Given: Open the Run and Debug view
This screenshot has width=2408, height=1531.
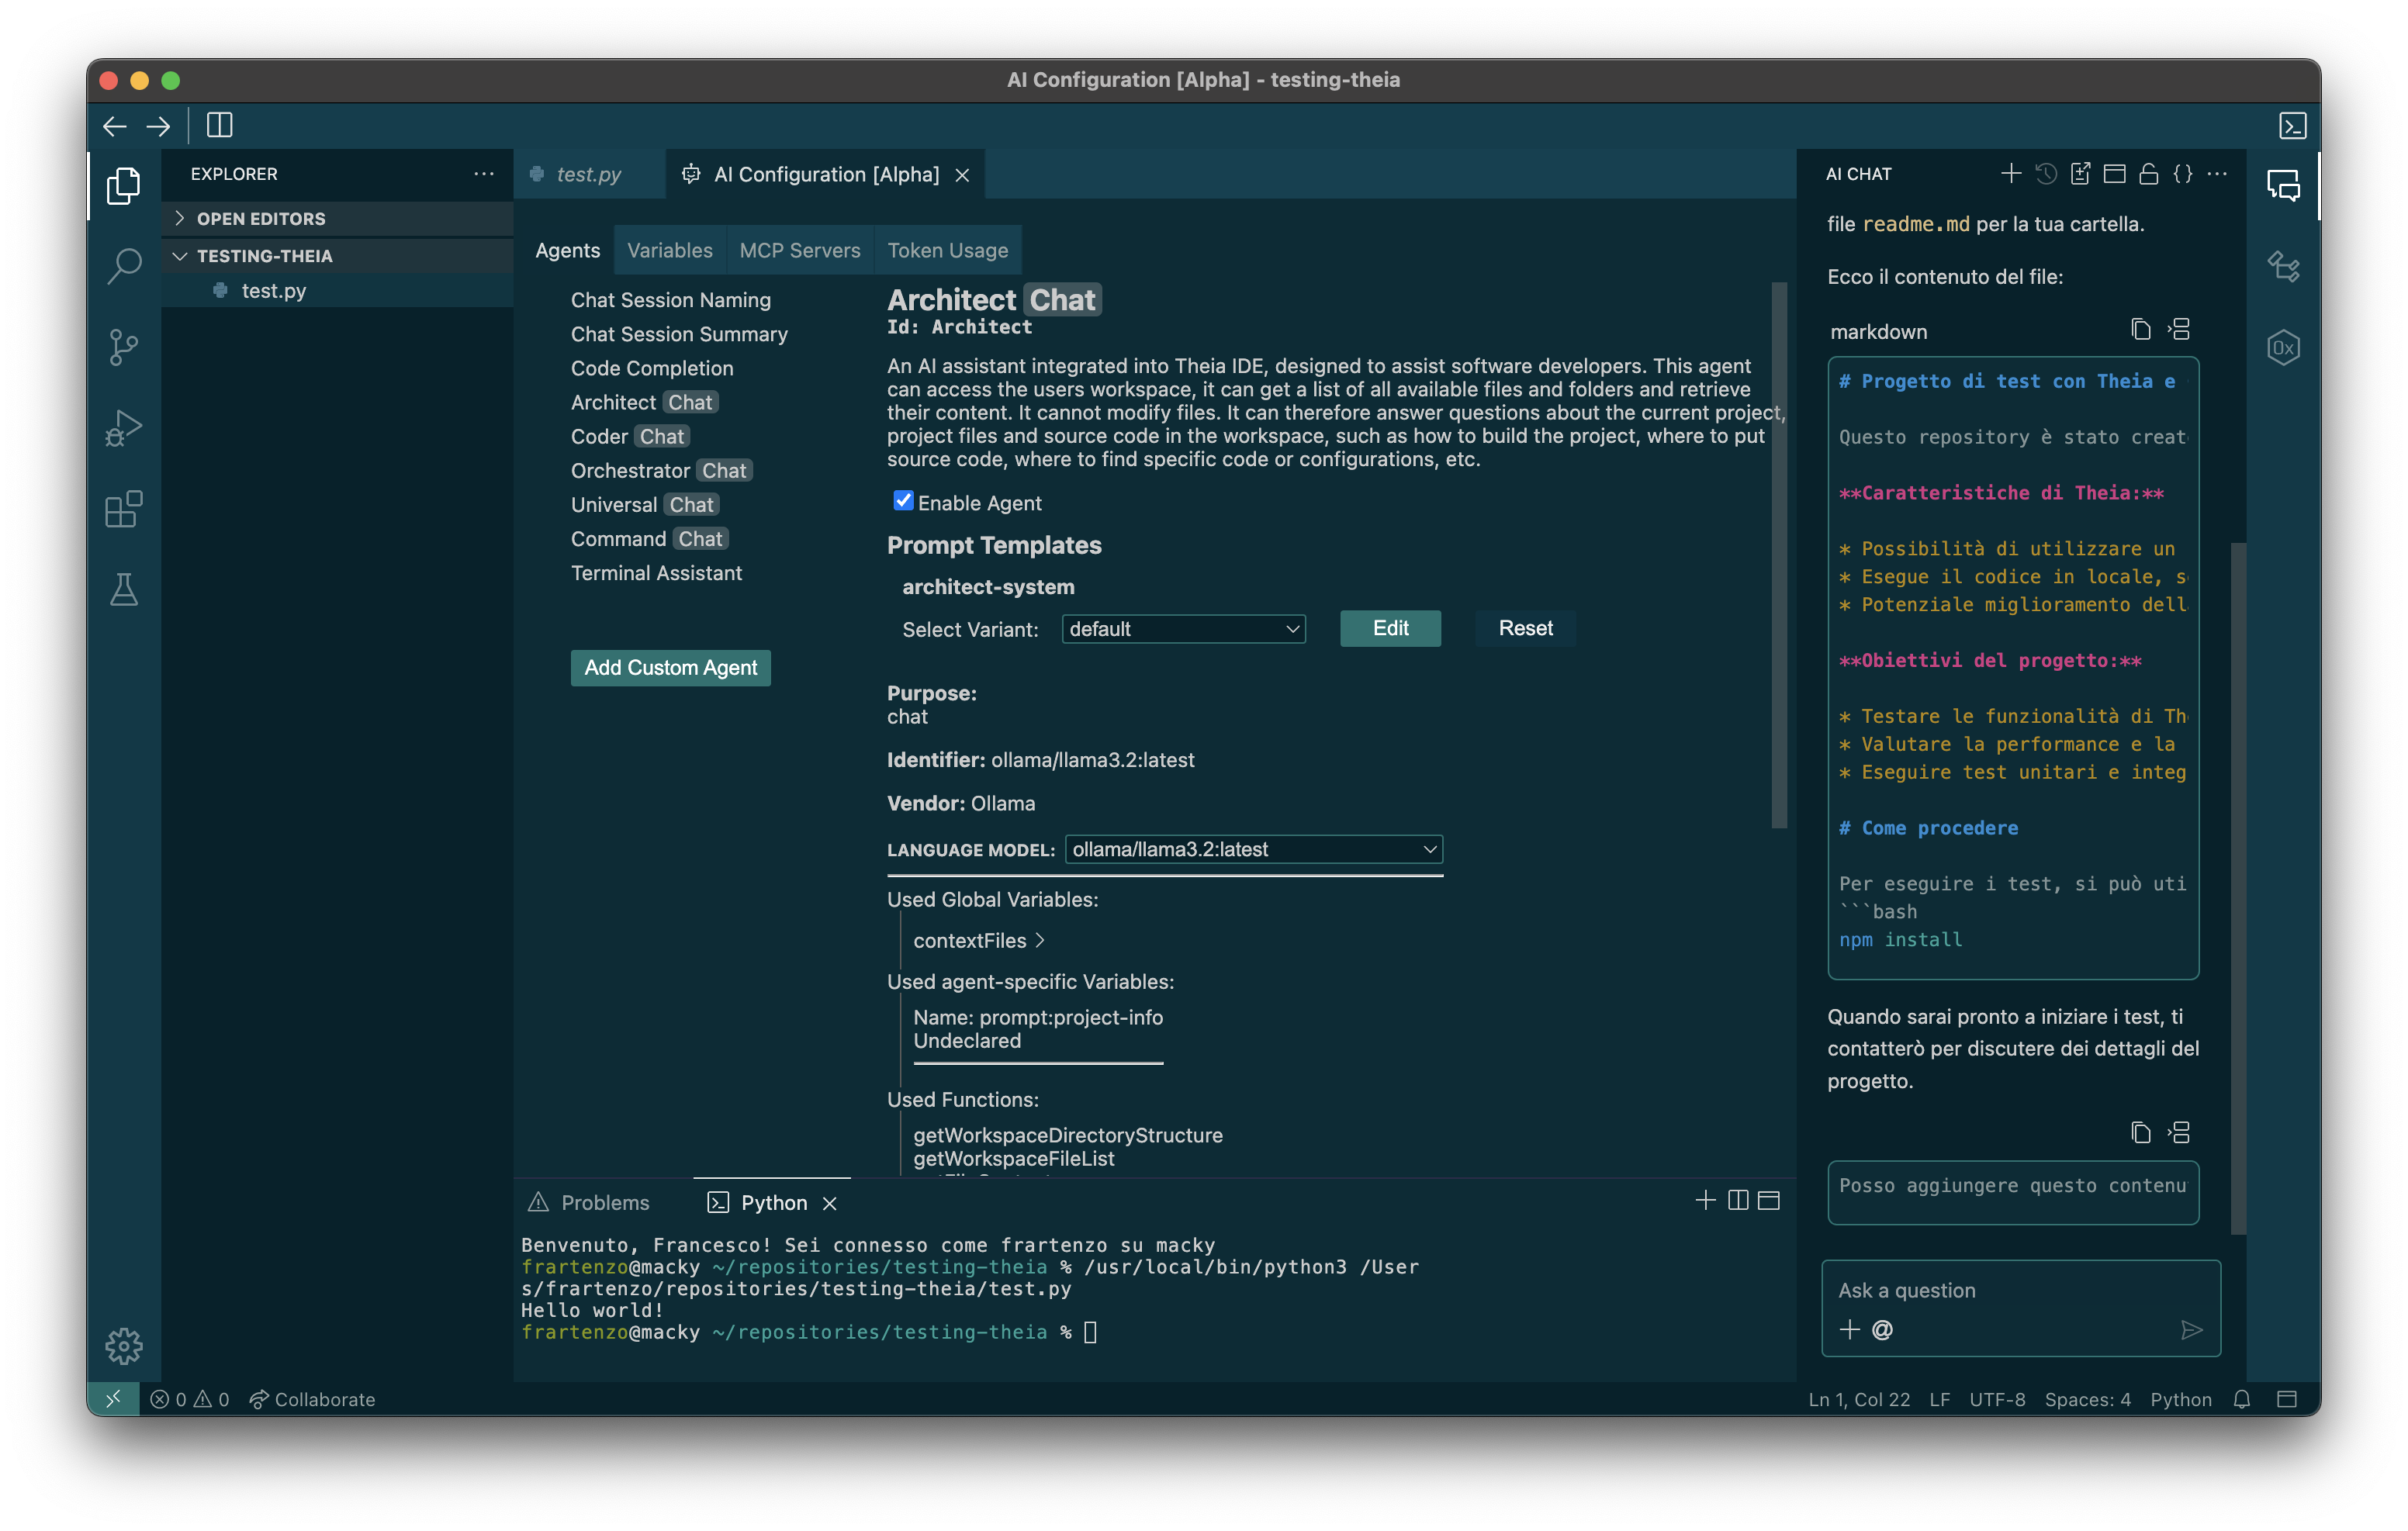Looking at the screenshot, I should pyautogui.click(x=124, y=428).
